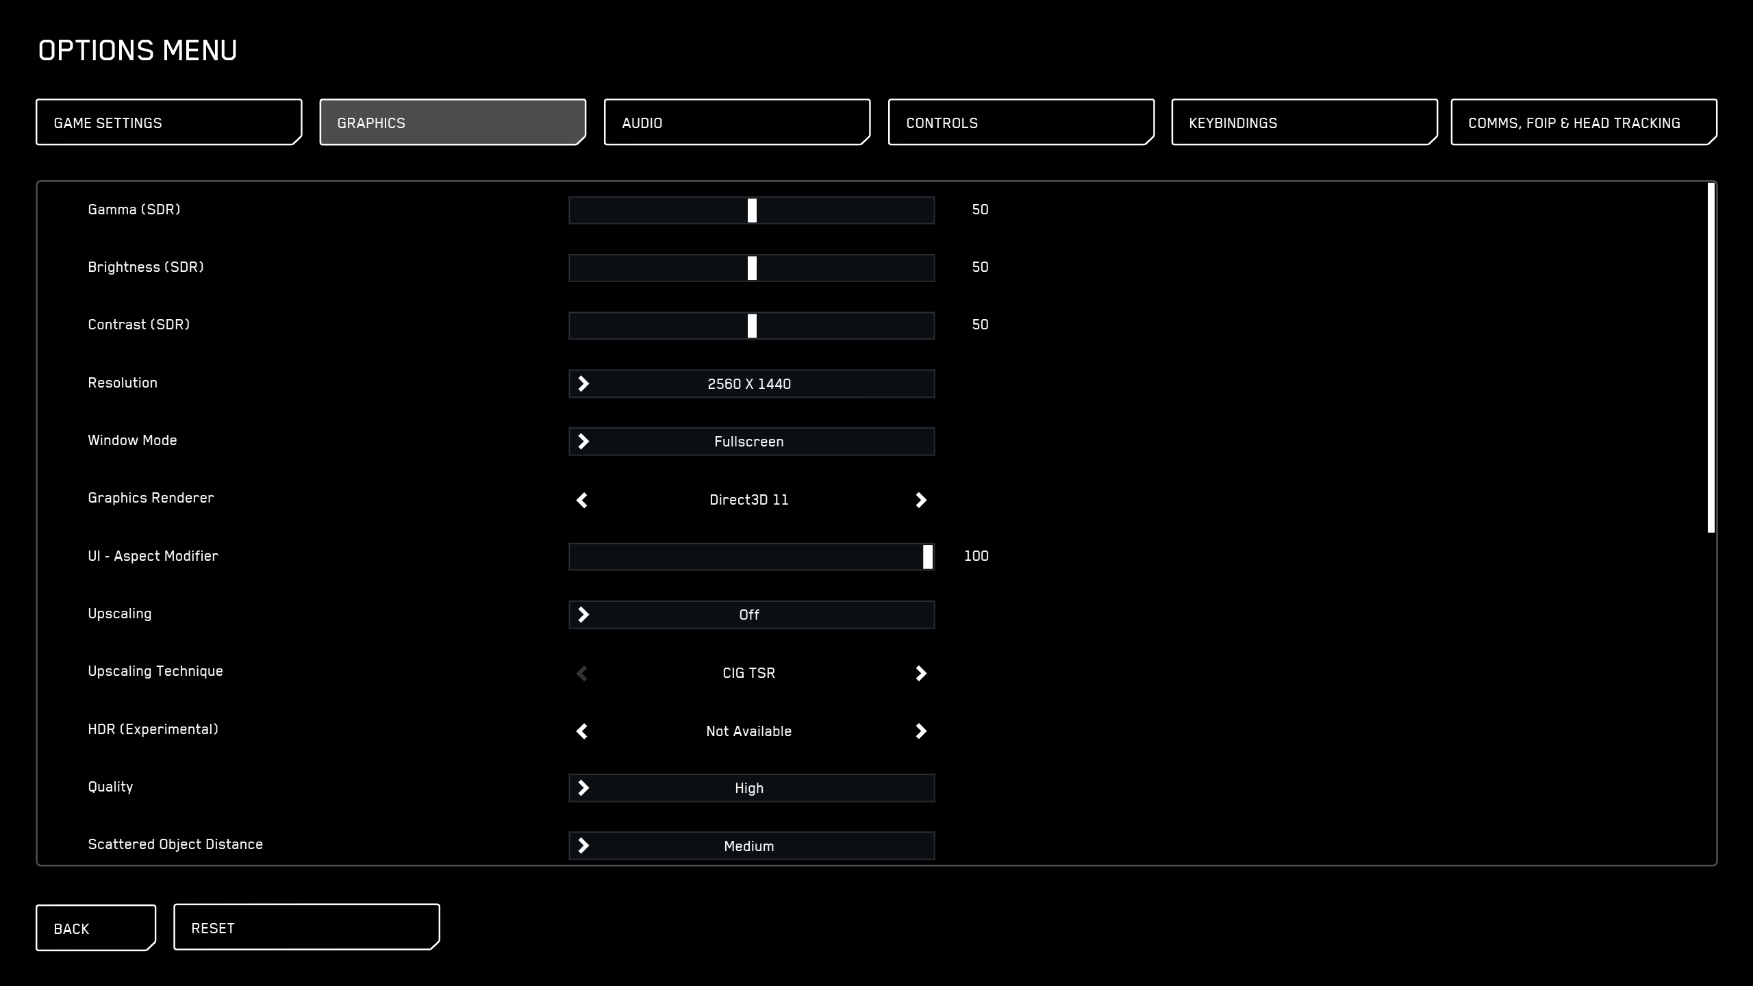The width and height of the screenshot is (1753, 986).
Task: Open the Controls settings section
Action: (x=1020, y=123)
